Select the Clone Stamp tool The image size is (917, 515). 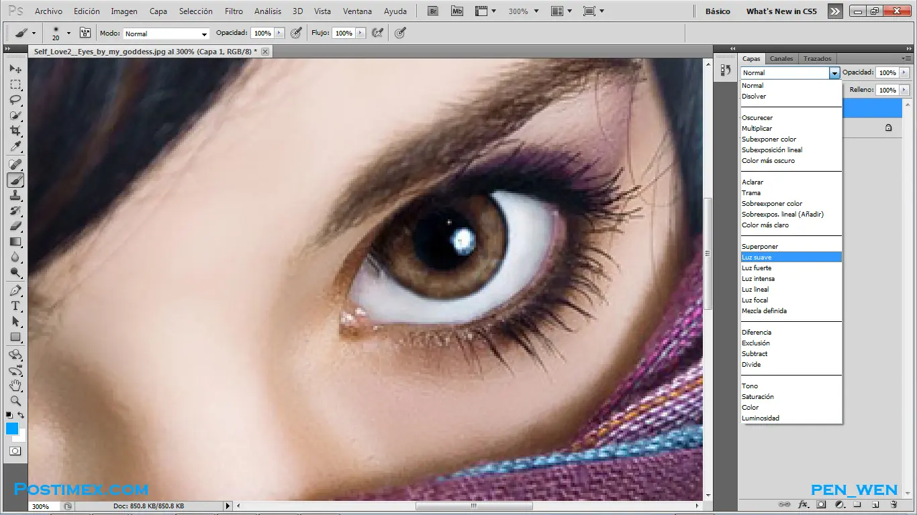coord(15,195)
